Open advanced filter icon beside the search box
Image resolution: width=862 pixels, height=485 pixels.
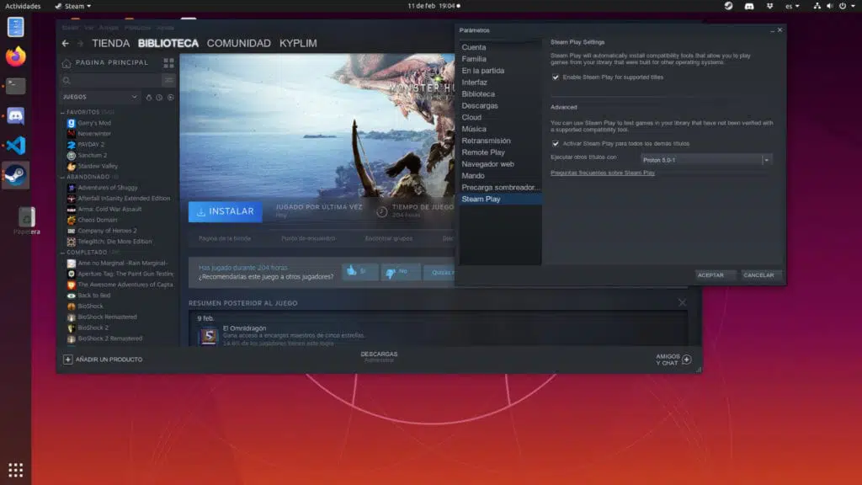click(168, 80)
